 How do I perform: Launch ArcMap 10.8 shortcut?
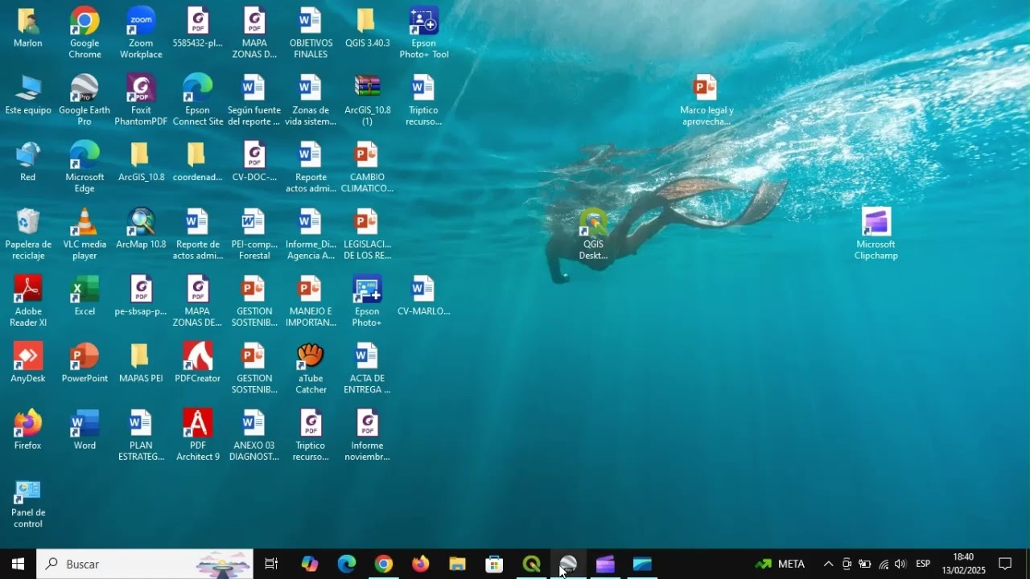pyautogui.click(x=141, y=228)
